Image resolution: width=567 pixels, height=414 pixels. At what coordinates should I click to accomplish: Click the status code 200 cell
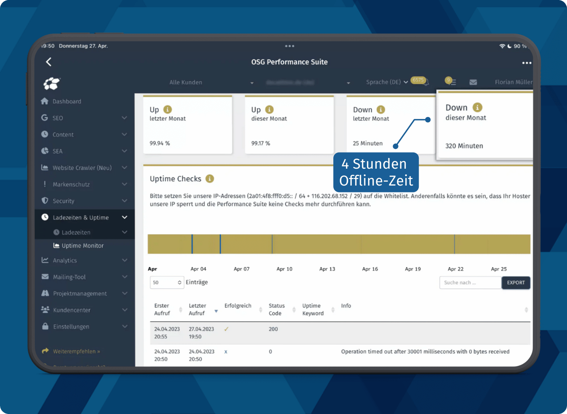coord(273,329)
